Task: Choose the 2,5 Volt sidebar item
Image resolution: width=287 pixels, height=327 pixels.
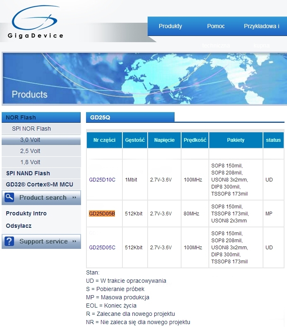Action: pyautogui.click(x=41, y=151)
